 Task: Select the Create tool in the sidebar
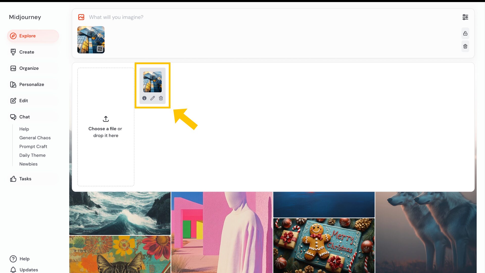pyautogui.click(x=27, y=52)
